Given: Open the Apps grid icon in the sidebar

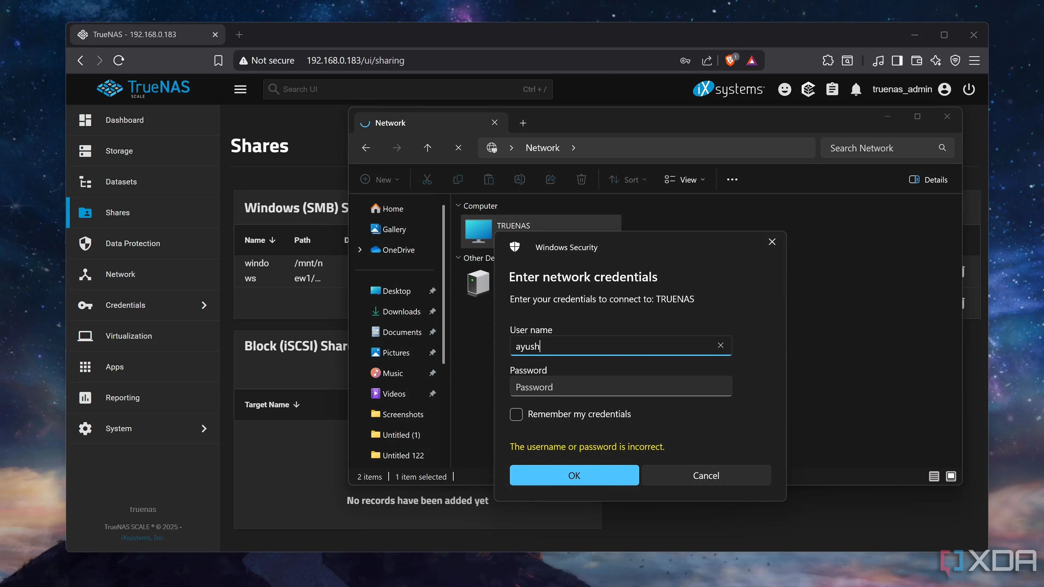Looking at the screenshot, I should coord(85,367).
